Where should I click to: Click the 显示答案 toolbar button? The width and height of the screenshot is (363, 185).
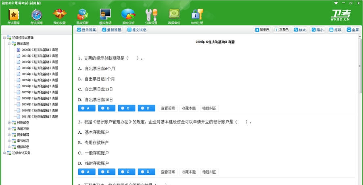pyautogui.click(x=86, y=30)
